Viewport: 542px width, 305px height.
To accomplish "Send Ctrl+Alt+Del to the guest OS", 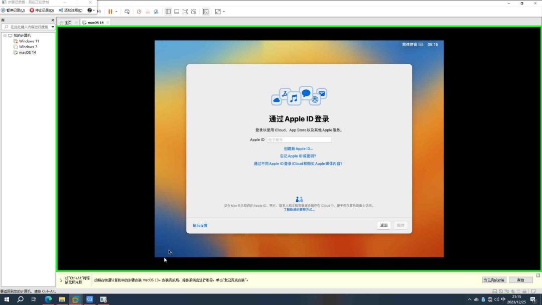I will 127,11.
